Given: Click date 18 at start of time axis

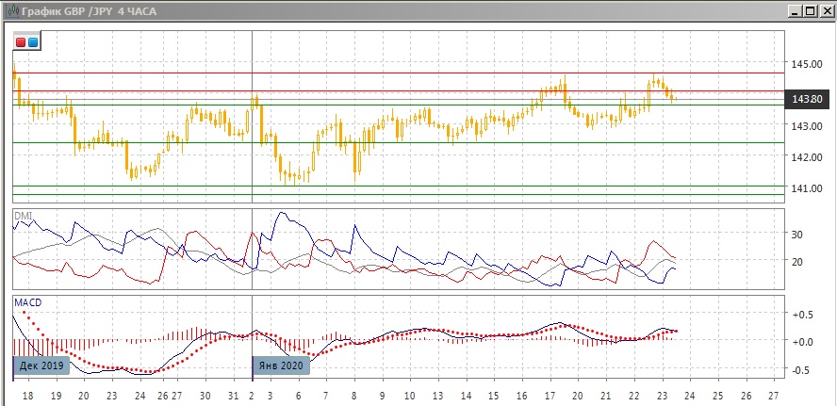Looking at the screenshot, I should click(x=27, y=396).
